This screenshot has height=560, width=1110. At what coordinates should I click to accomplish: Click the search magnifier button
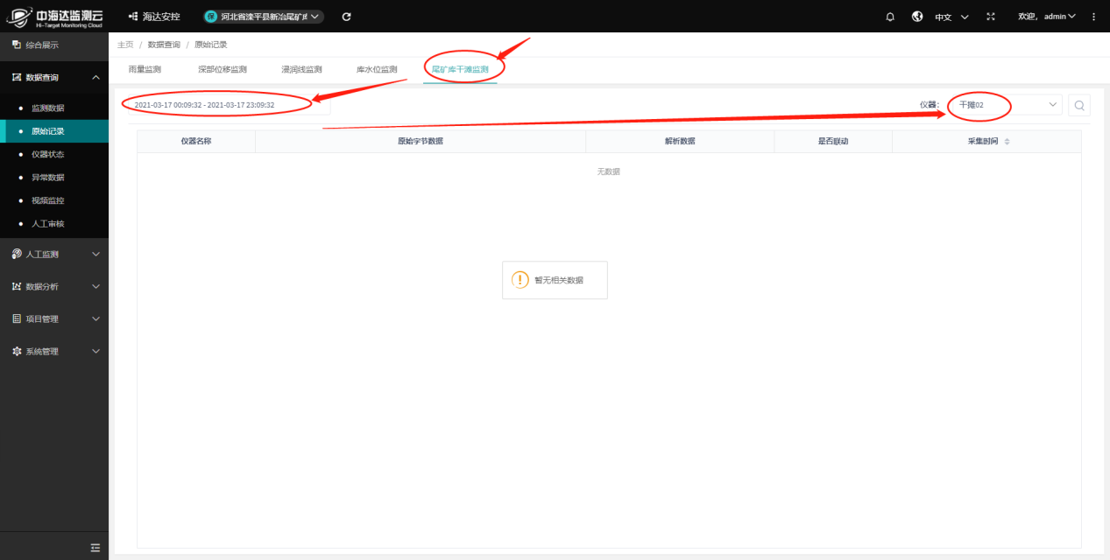point(1079,105)
